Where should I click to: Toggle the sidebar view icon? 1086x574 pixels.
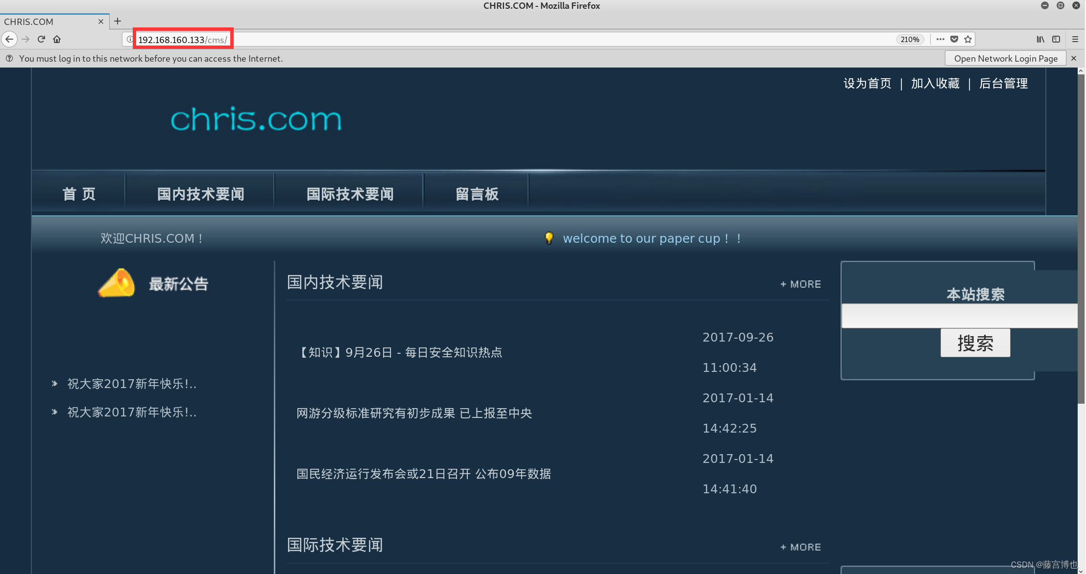(1056, 39)
